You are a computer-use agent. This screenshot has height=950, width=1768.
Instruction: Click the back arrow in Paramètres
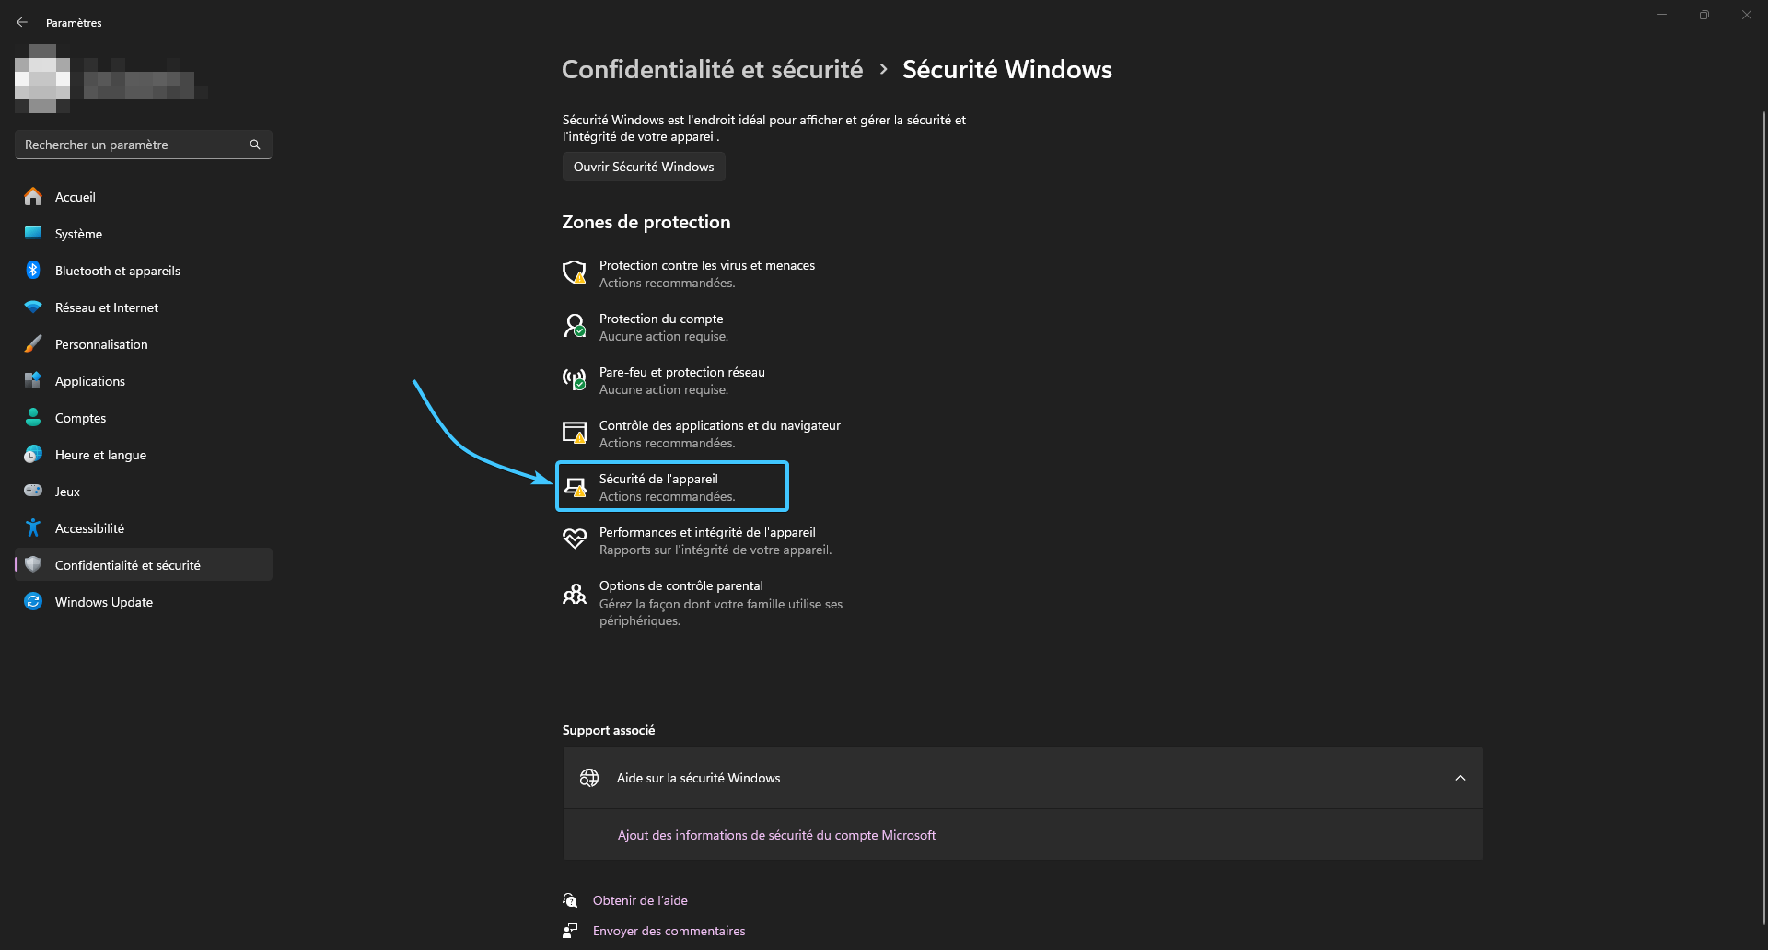pos(22,22)
